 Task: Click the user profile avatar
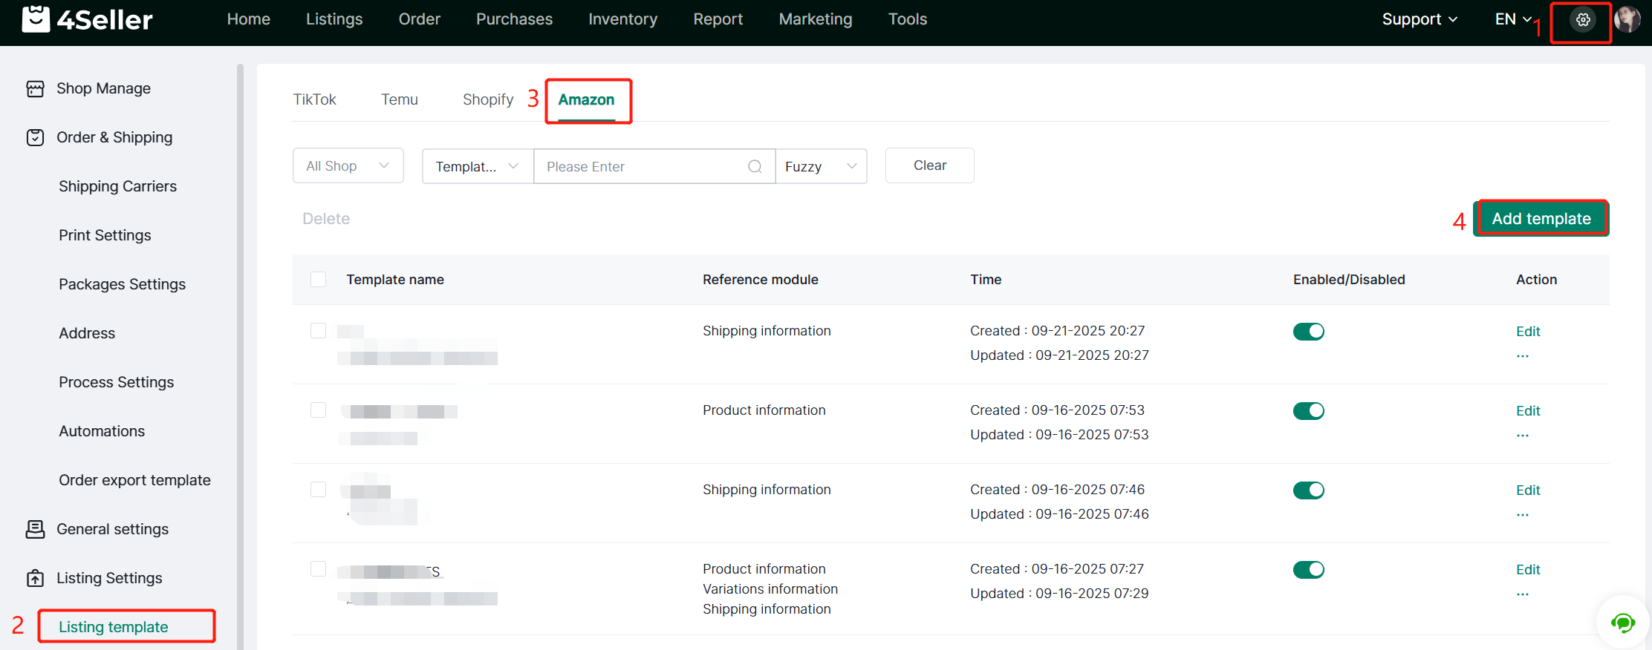(x=1627, y=20)
